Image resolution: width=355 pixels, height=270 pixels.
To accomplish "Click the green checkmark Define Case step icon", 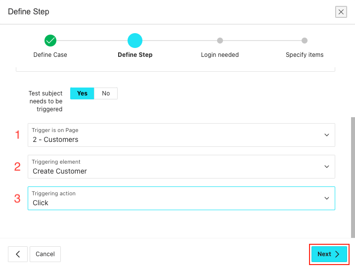I will [x=50, y=41].
